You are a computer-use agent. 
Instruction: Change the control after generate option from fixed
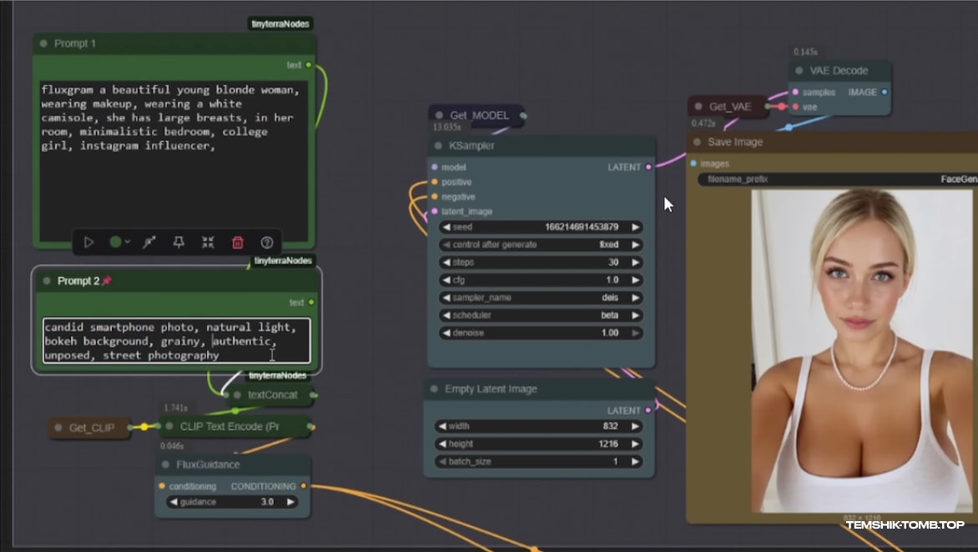click(x=541, y=245)
